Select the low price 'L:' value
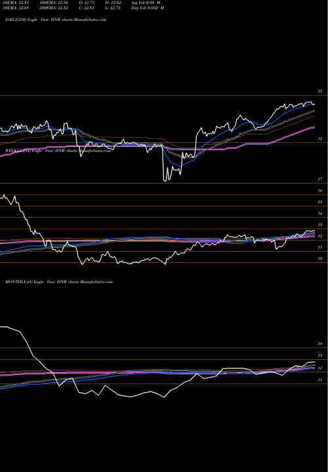 click(112, 8)
